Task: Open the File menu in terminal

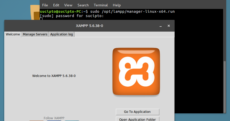Action: pyautogui.click(x=45, y=5)
